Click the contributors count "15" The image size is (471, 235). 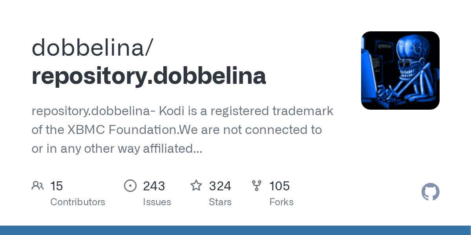point(57,186)
